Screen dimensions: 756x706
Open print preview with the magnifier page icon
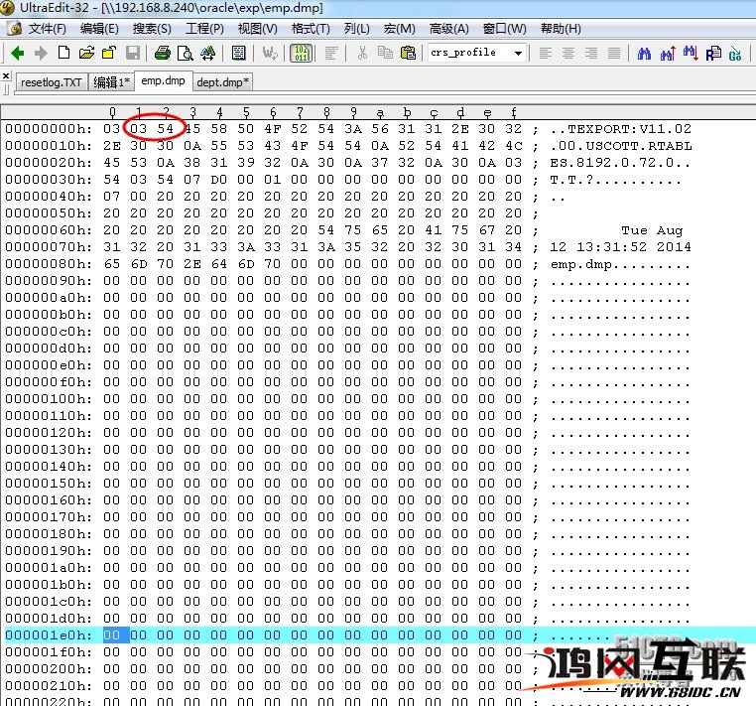tap(186, 53)
